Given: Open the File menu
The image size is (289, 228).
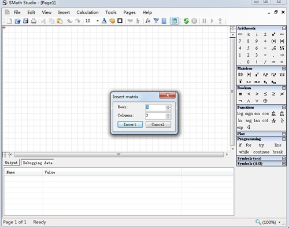Looking at the screenshot, I should 17,12.
